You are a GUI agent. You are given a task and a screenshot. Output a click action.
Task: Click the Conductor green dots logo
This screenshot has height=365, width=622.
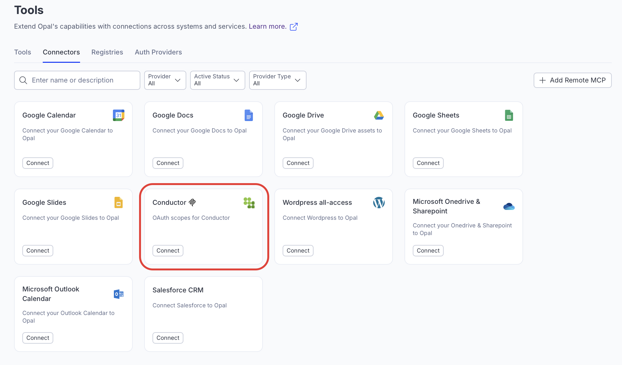coord(249,203)
